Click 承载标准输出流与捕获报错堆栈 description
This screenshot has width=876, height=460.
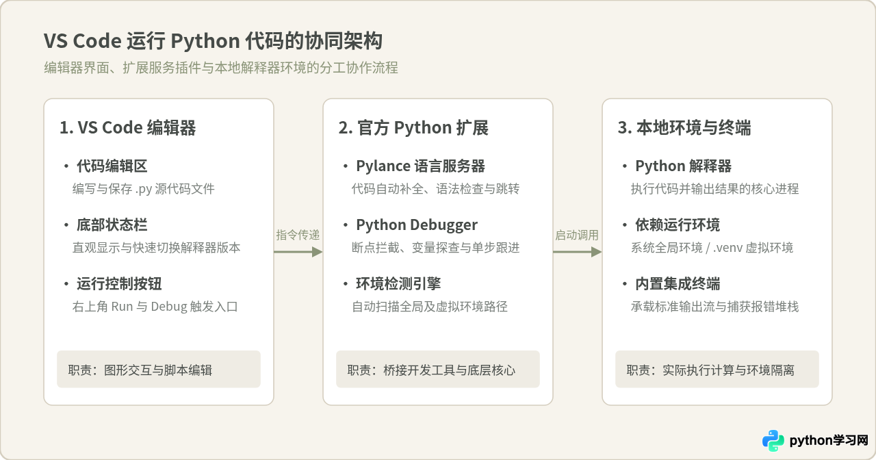click(x=715, y=307)
